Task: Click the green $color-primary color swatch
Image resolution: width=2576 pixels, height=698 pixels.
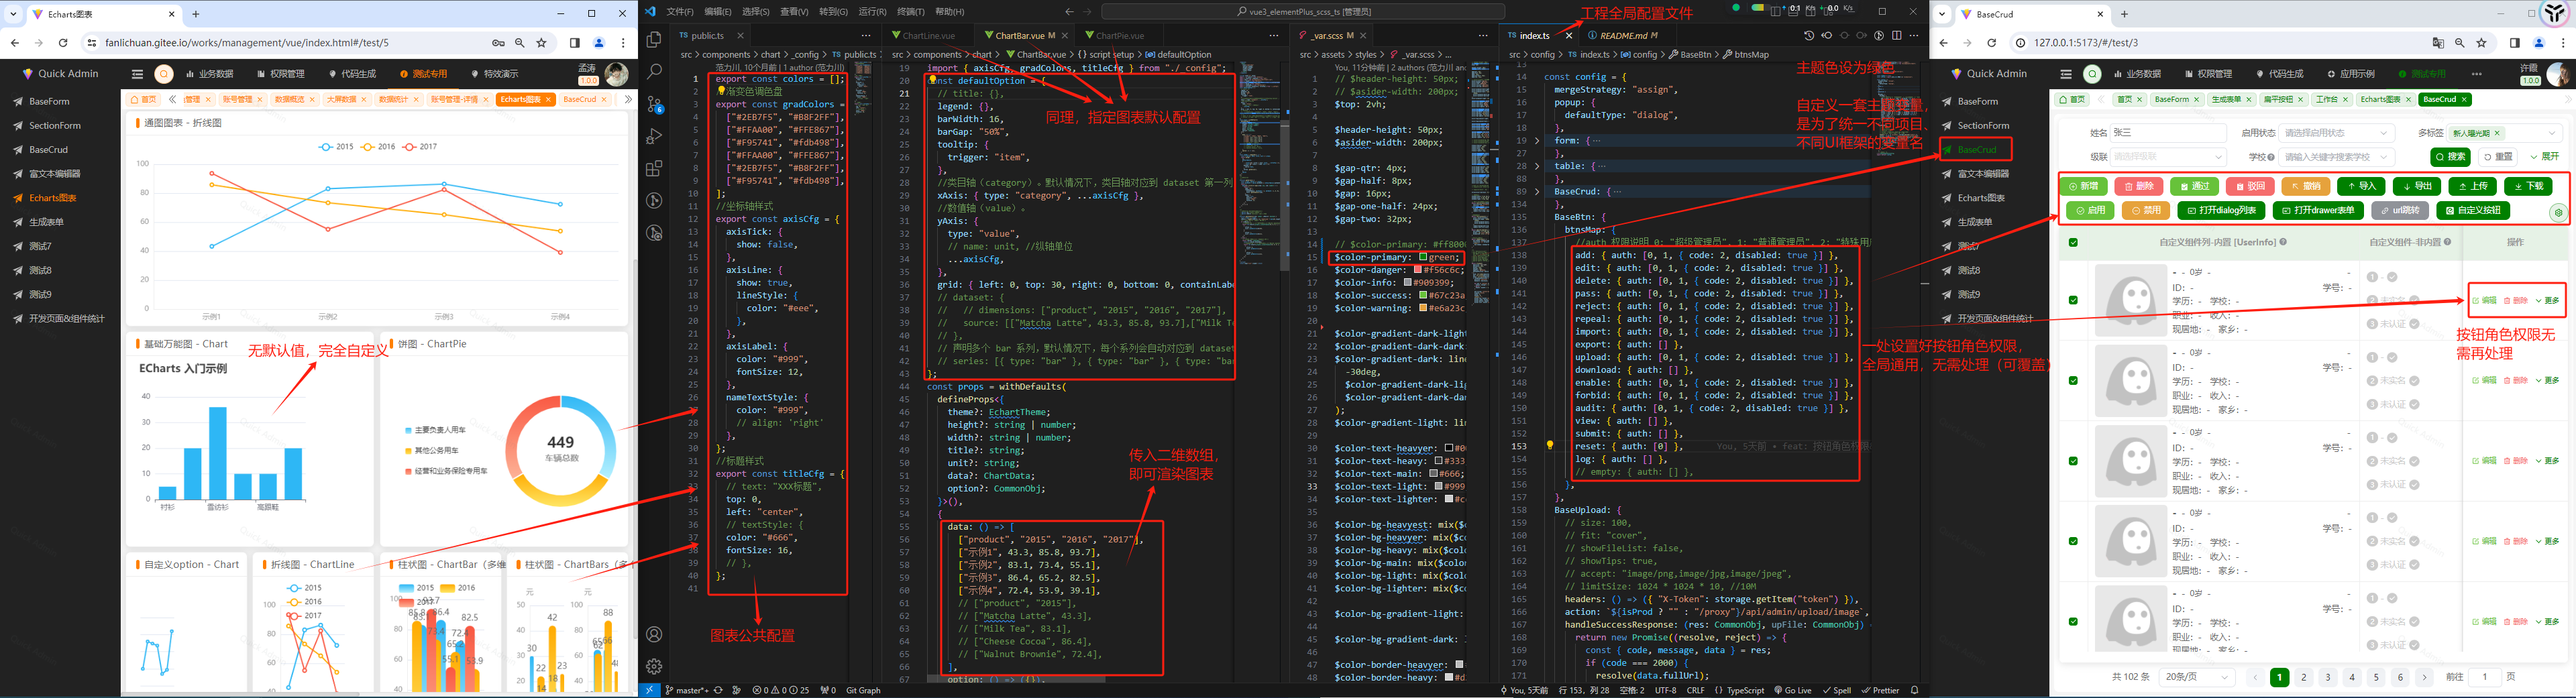Action: pos(1422,257)
